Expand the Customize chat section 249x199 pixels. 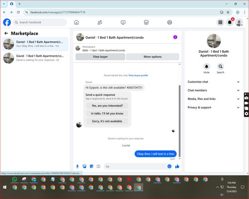coord(214,82)
